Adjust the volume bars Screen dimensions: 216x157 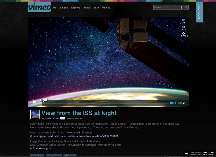click(x=173, y=103)
